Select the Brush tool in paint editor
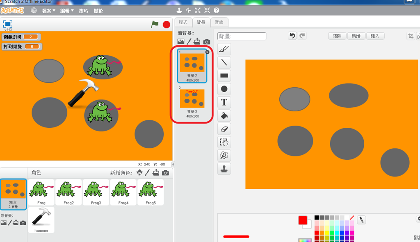This screenshot has height=242, width=420. [224, 49]
